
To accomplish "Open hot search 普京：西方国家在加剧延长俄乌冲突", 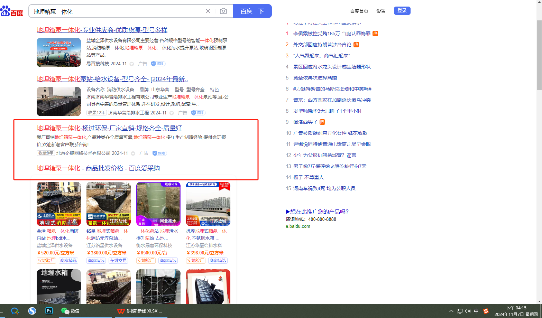I will point(332,100).
